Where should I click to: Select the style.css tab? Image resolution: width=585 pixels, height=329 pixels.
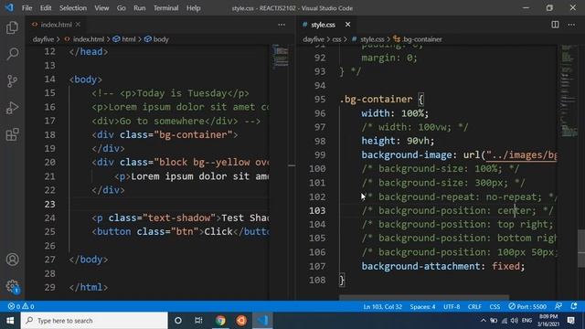point(323,25)
